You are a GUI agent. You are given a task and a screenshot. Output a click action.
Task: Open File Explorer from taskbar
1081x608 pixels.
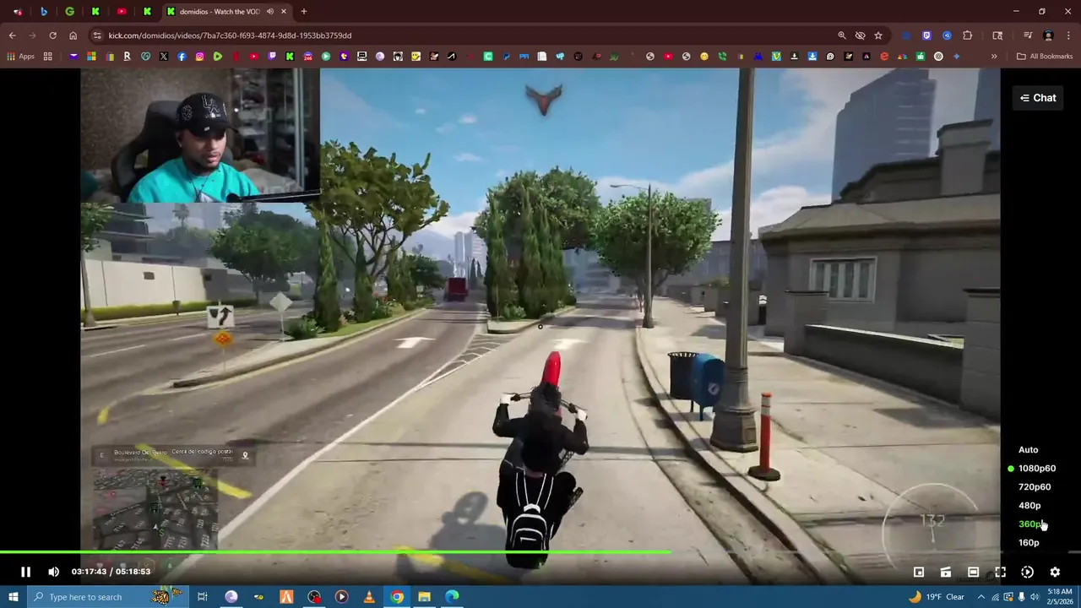coord(425,597)
